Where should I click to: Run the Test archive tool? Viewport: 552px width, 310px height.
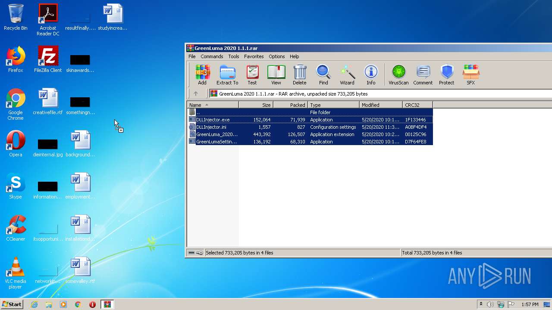(x=252, y=75)
